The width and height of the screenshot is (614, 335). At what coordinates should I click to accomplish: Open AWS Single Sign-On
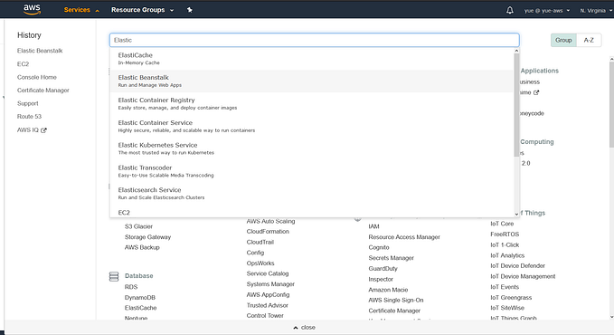[x=396, y=300]
